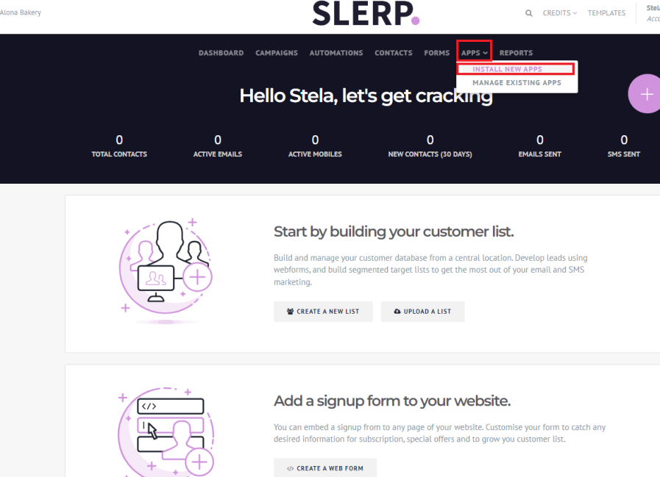
Task: Click Create a Web Form button
Action: coord(325,467)
